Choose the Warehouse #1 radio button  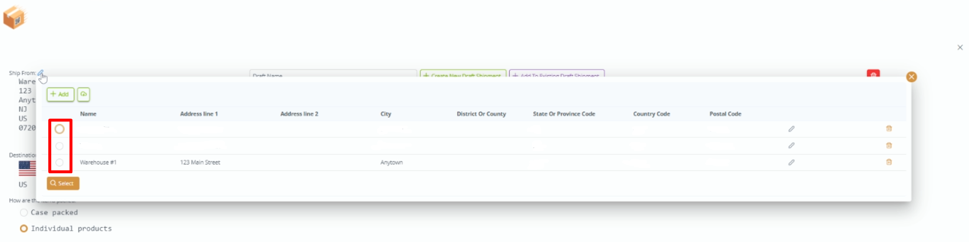(x=59, y=162)
